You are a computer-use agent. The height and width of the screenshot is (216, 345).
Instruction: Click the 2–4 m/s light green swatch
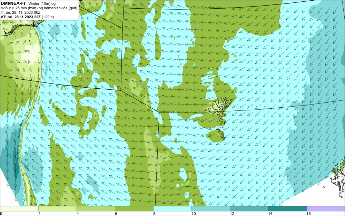click(x=57, y=209)
